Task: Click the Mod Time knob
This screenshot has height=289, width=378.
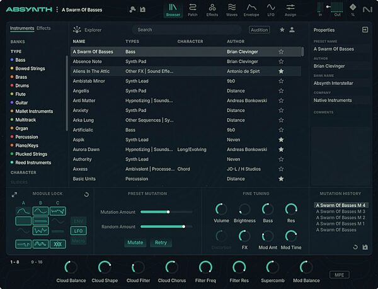Action: tap(291, 236)
